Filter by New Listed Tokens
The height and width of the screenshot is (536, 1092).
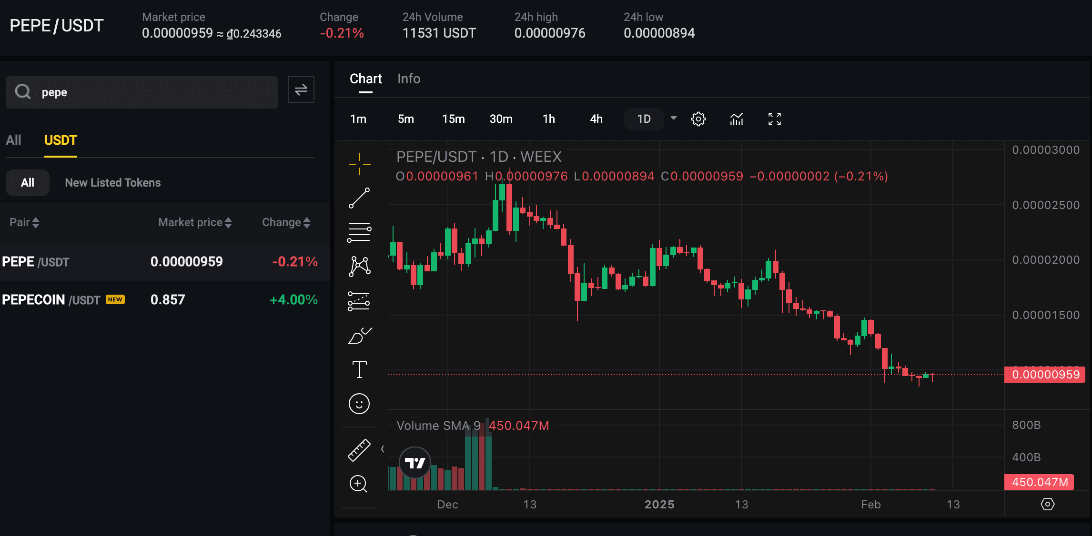click(x=113, y=183)
